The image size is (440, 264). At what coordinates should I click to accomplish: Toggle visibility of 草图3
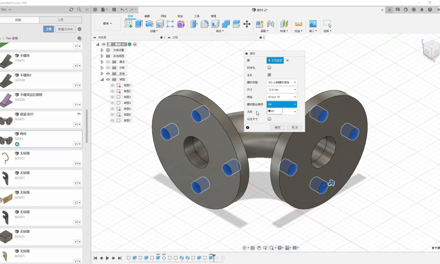click(x=112, y=97)
